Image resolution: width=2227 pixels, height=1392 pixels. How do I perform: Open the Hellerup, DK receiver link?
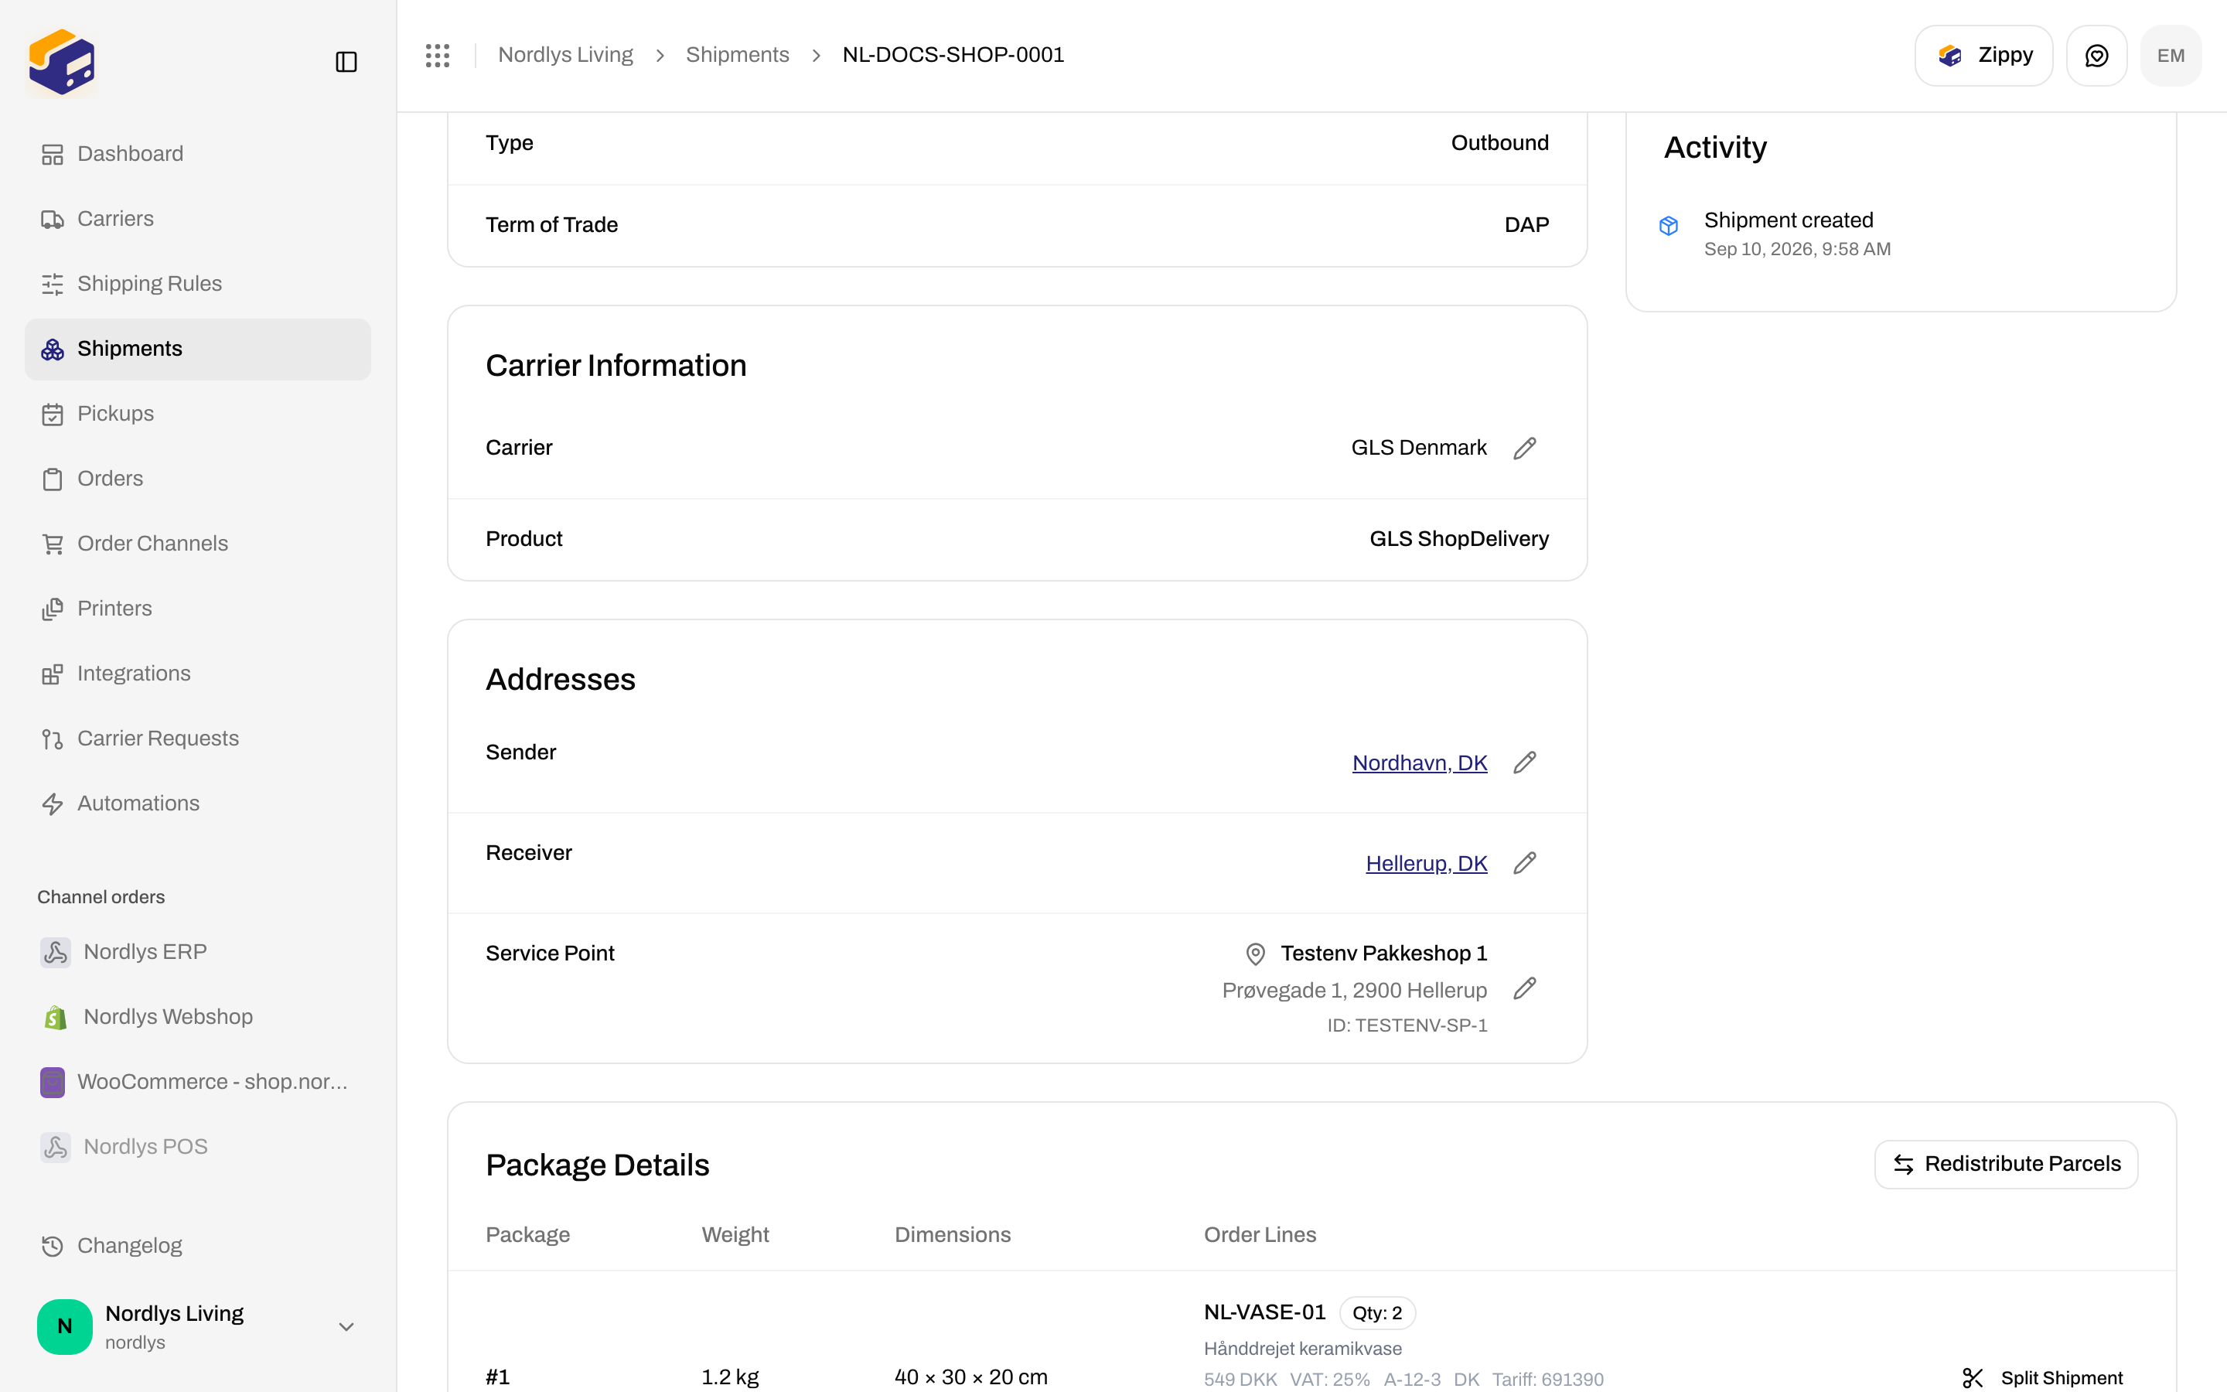pyautogui.click(x=1427, y=864)
